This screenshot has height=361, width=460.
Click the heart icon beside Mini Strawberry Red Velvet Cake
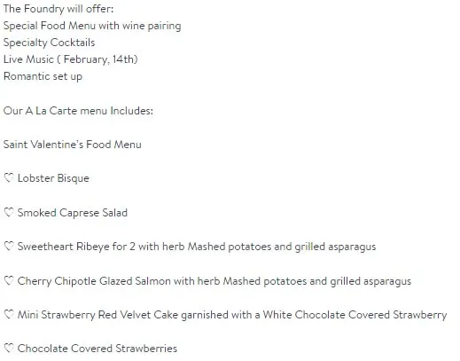point(9,314)
